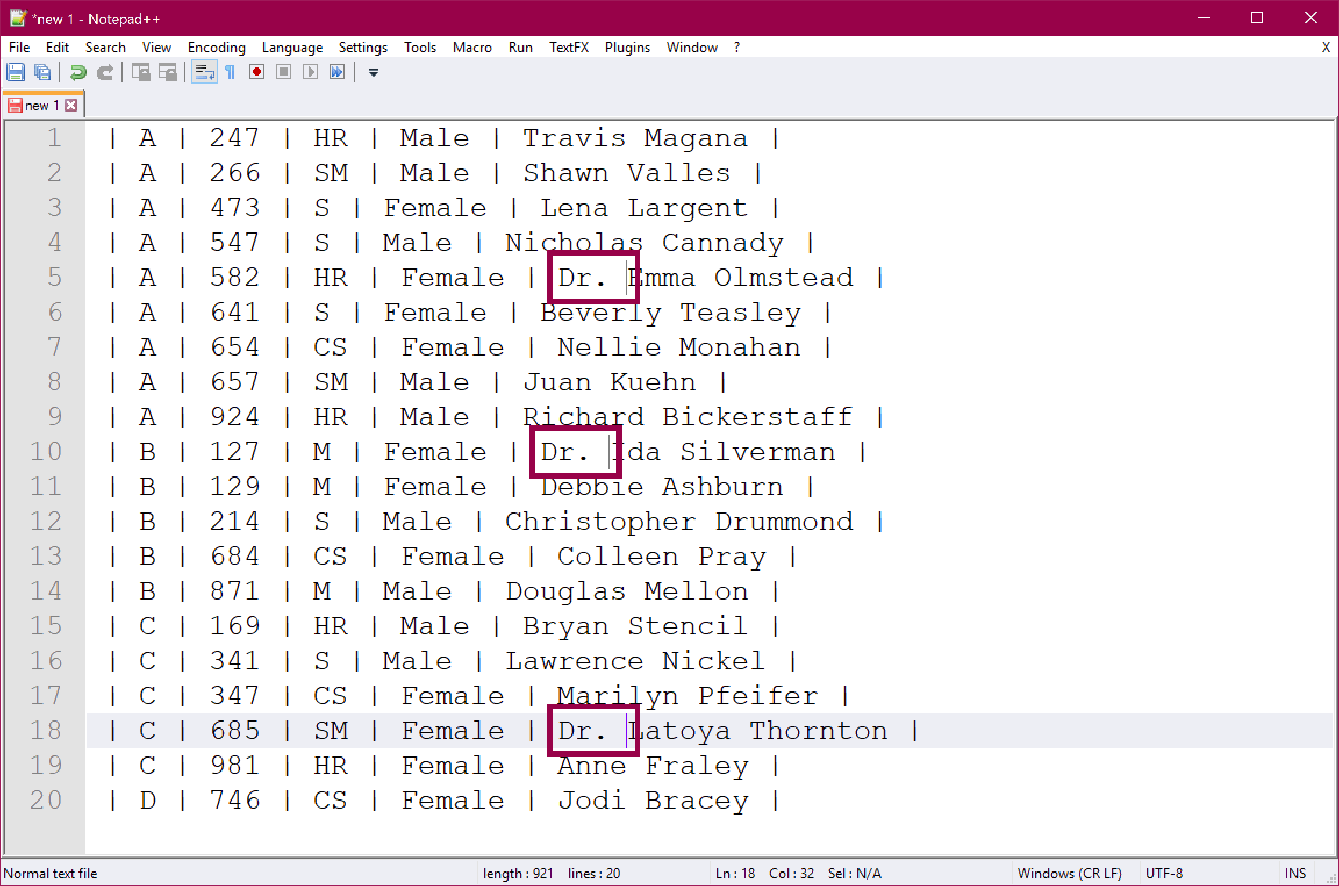Select the new 1 document tab

tap(41, 105)
